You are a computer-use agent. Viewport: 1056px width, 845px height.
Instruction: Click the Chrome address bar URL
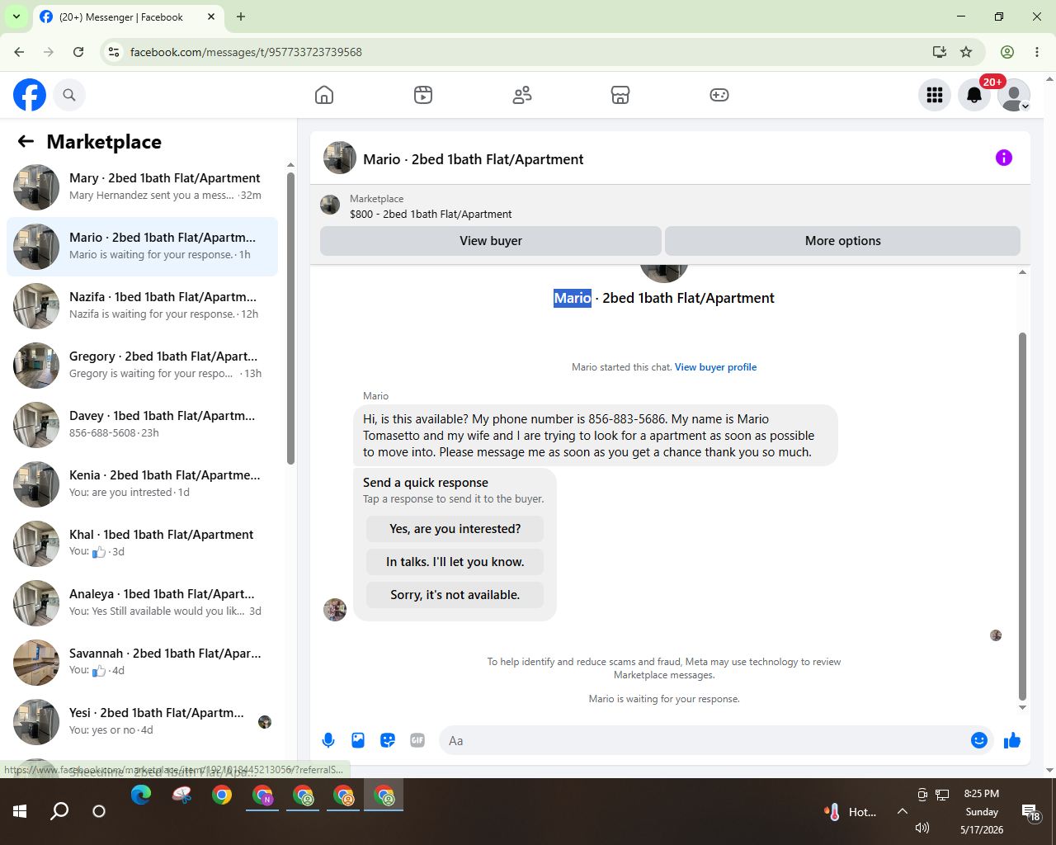point(246,52)
